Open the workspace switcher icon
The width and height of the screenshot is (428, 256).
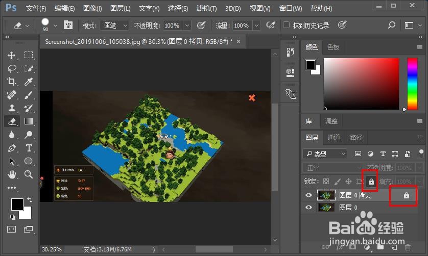coord(409,25)
